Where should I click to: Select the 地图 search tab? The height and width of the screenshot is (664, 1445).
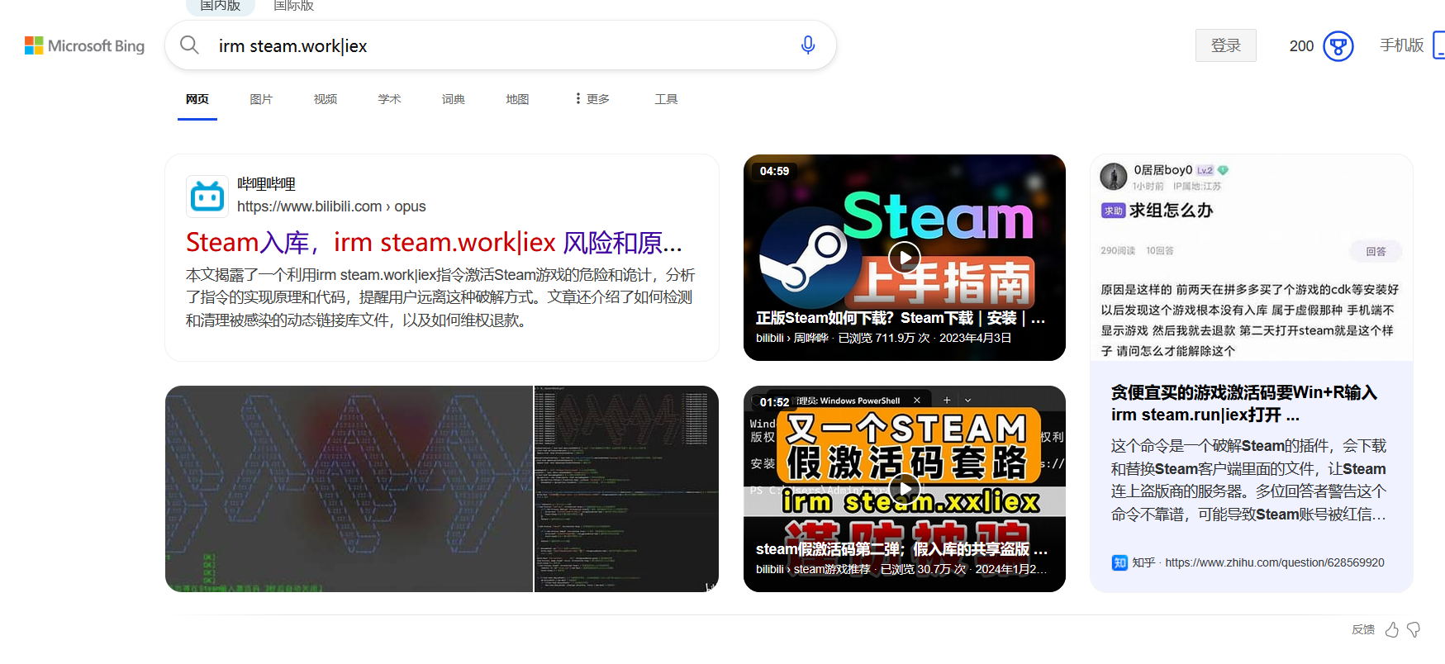[517, 99]
